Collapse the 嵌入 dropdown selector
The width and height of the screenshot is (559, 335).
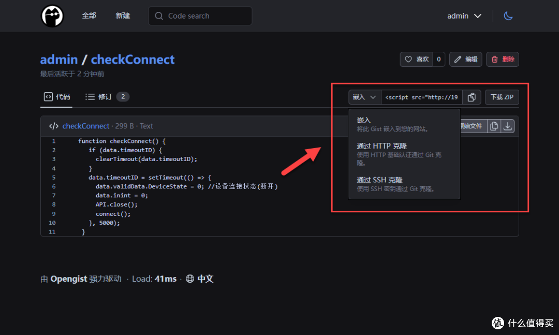tap(365, 97)
